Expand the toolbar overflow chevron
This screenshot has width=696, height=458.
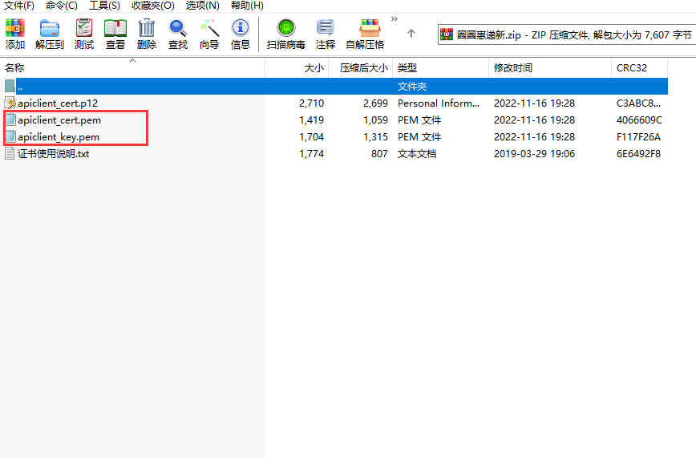(x=395, y=18)
